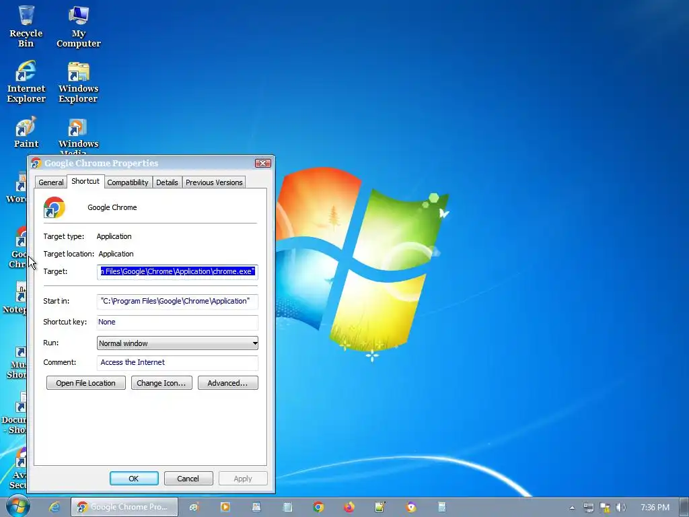The image size is (689, 517).
Task: Select the Internet Explorer desktop shortcut
Action: click(26, 81)
